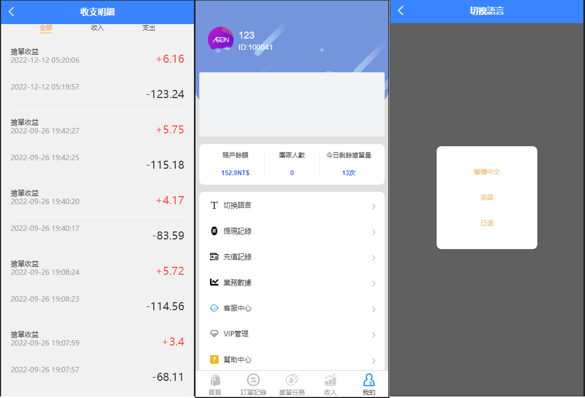
Task: Open the VIP管理 menu label
Action: pos(236,334)
